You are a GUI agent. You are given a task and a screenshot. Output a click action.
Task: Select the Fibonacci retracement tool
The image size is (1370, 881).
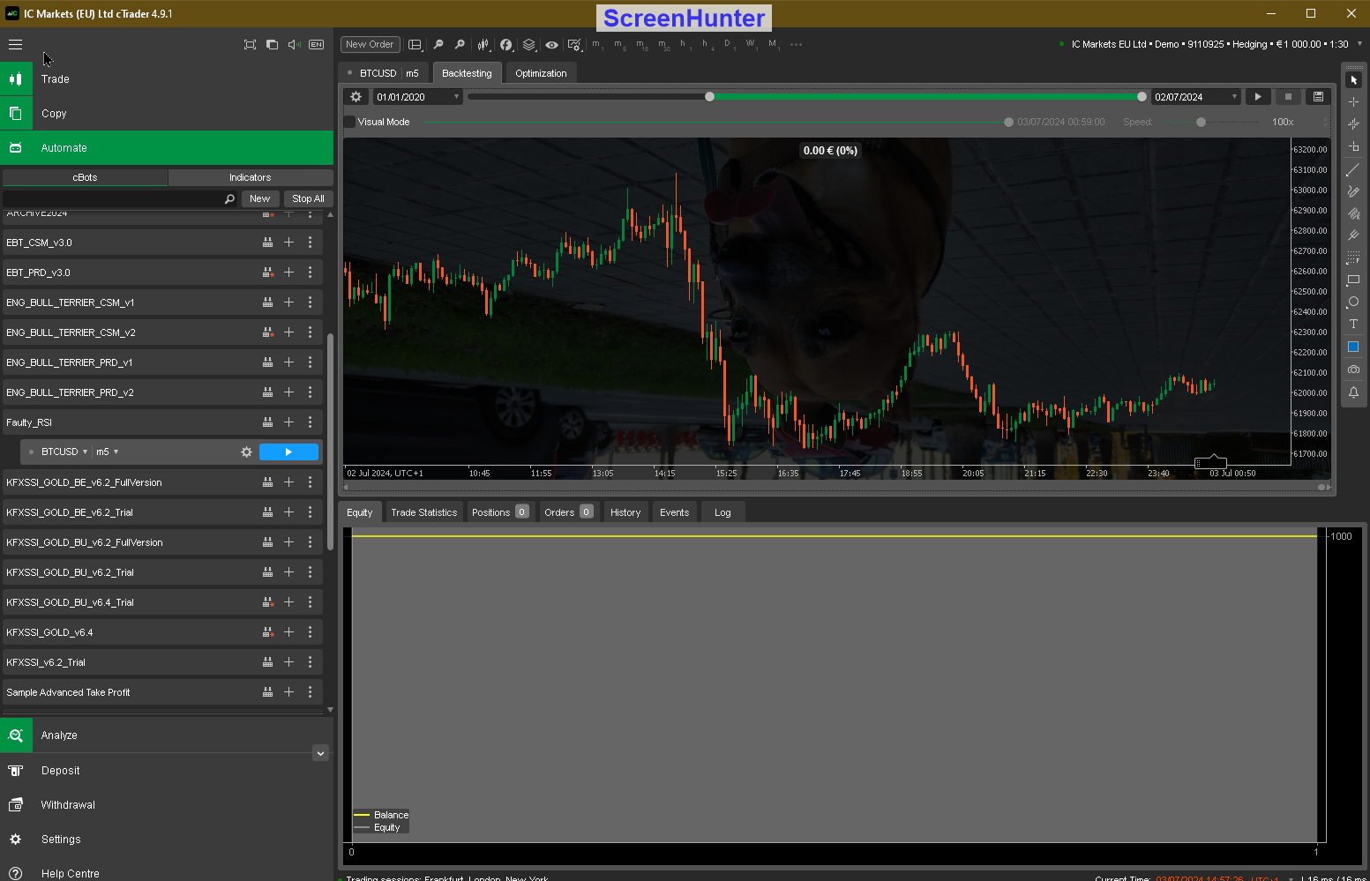1353,258
